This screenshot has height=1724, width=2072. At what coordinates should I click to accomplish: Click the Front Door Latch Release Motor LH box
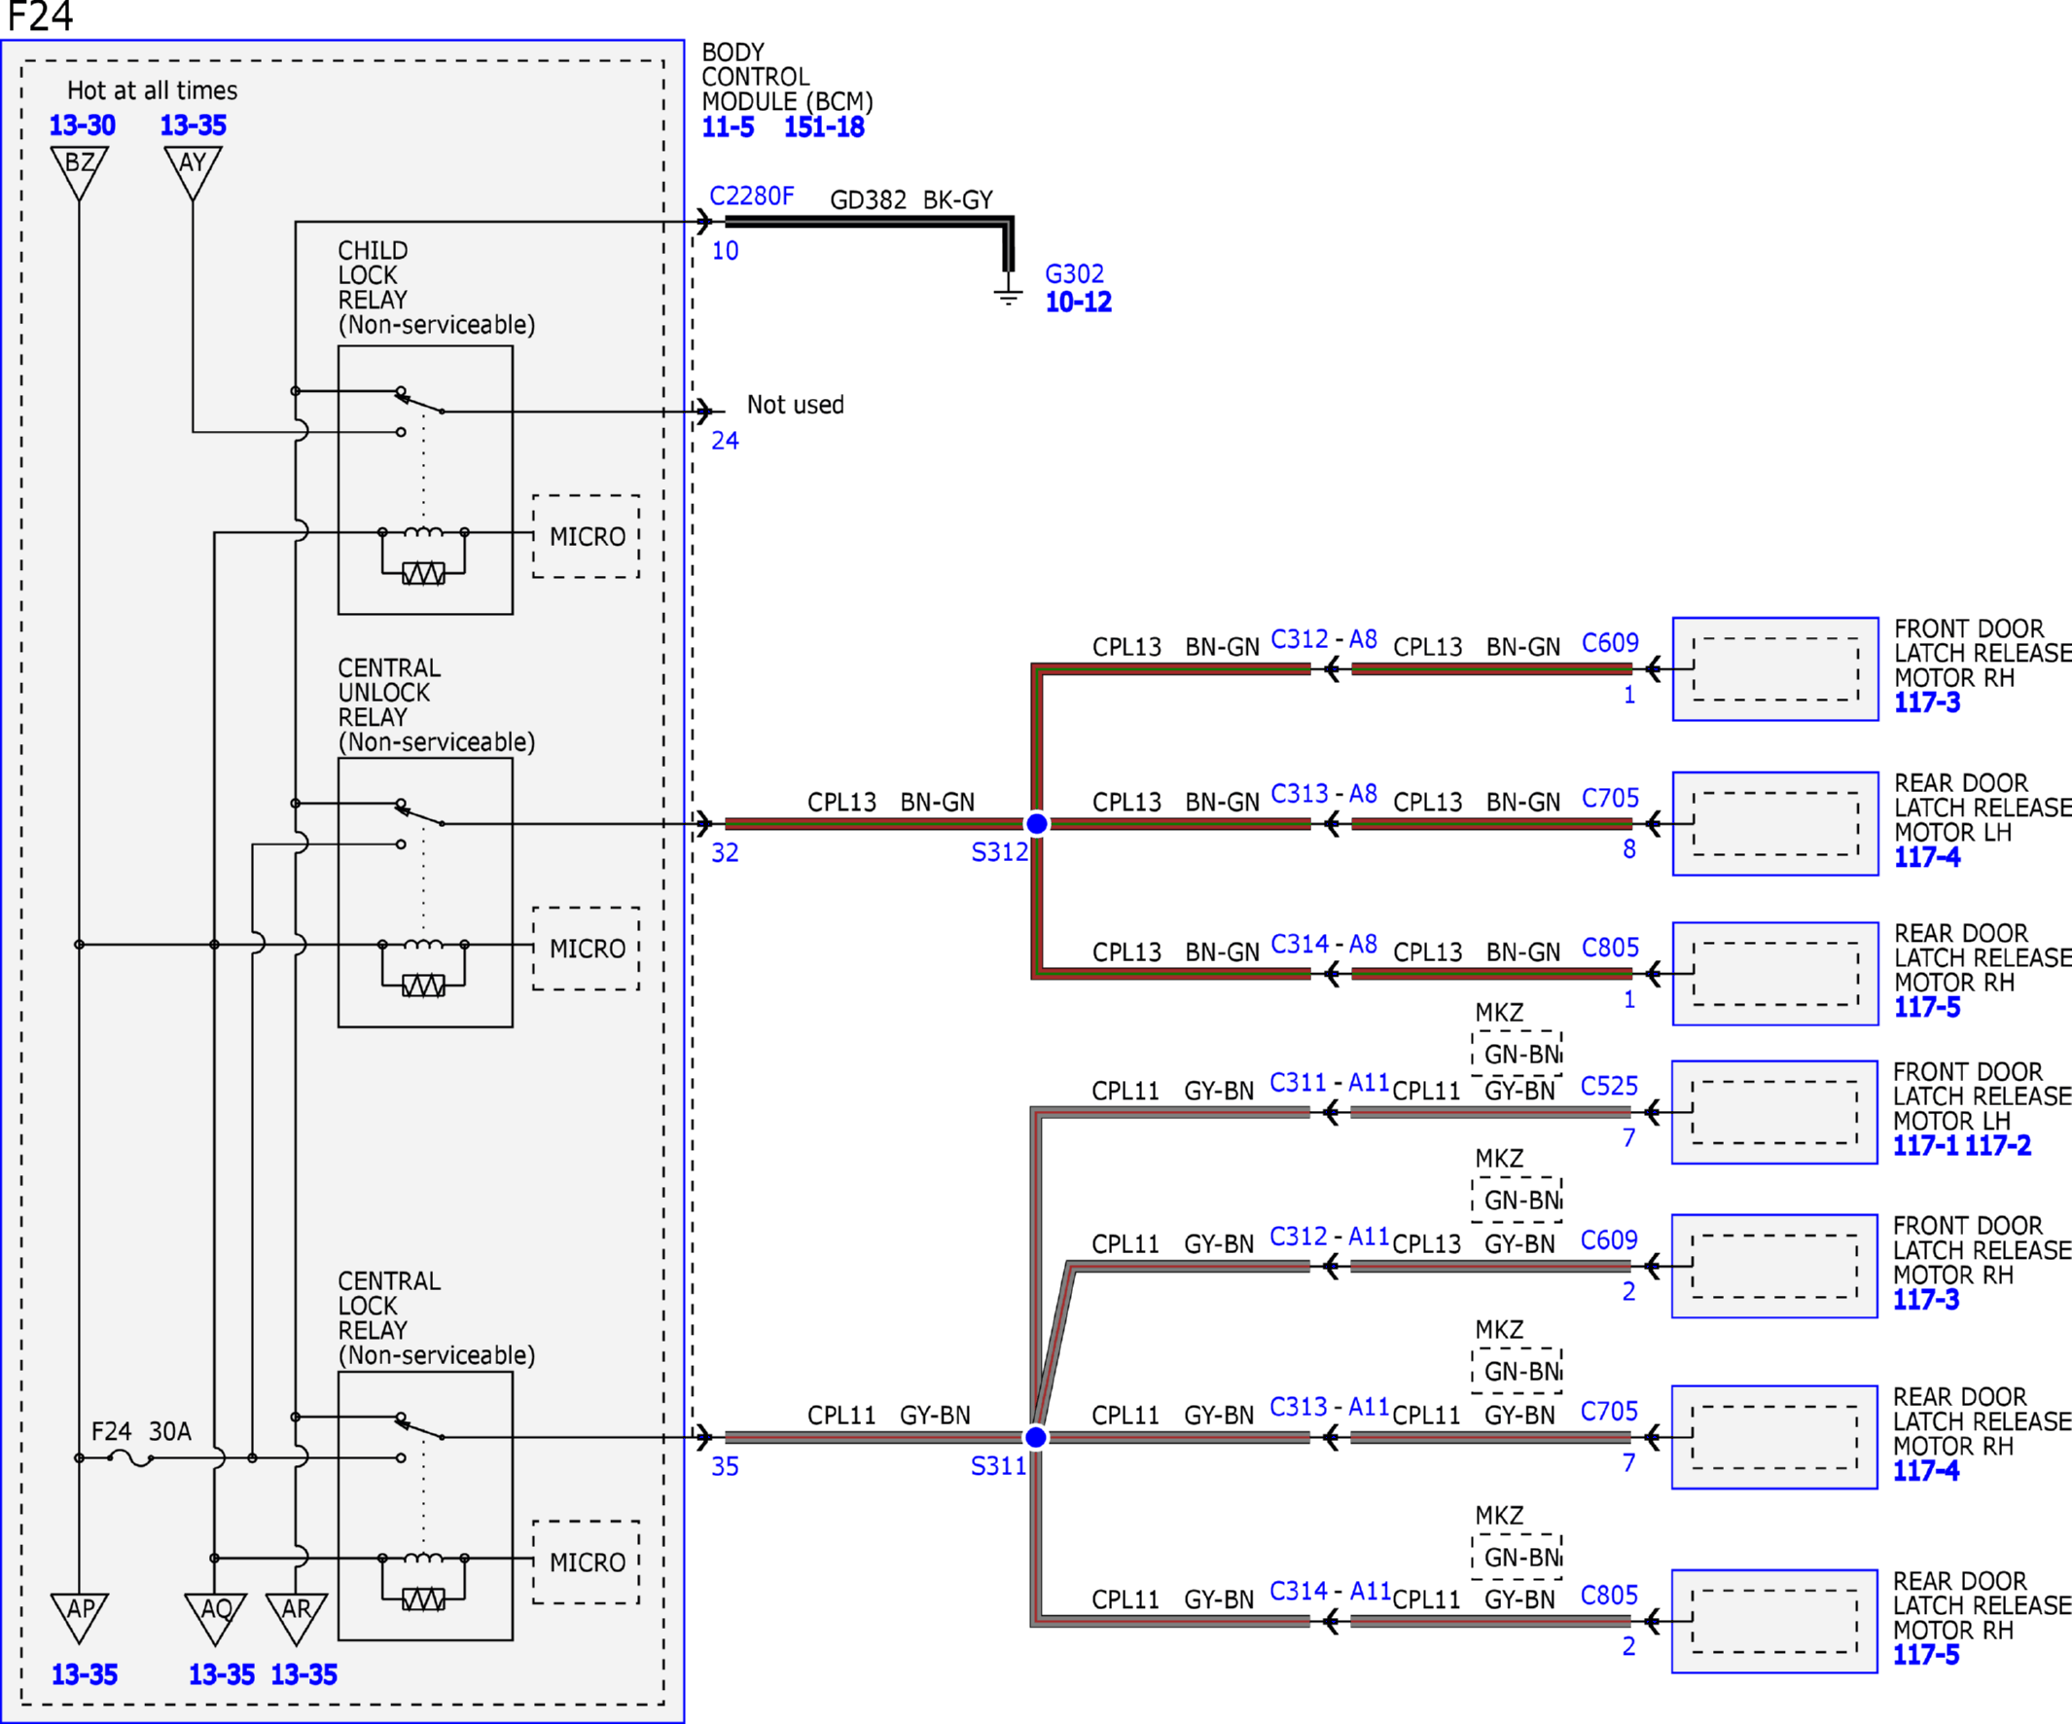point(1774,1112)
